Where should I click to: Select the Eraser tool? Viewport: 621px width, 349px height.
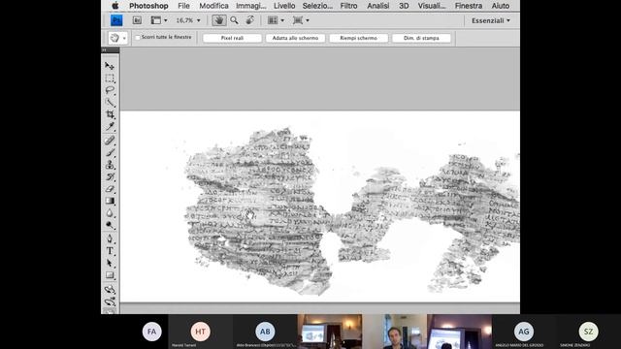pyautogui.click(x=110, y=189)
